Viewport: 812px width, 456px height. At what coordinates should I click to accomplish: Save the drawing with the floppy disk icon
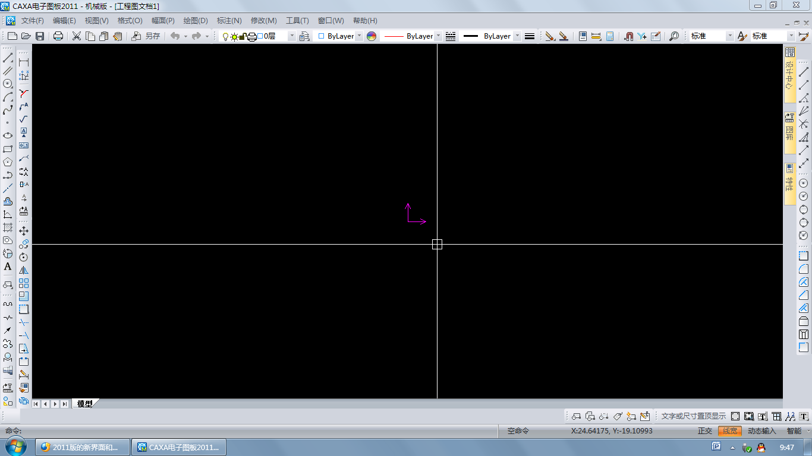click(40, 36)
